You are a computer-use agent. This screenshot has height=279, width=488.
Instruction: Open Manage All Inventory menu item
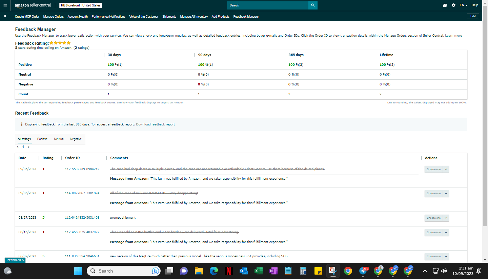(x=194, y=17)
